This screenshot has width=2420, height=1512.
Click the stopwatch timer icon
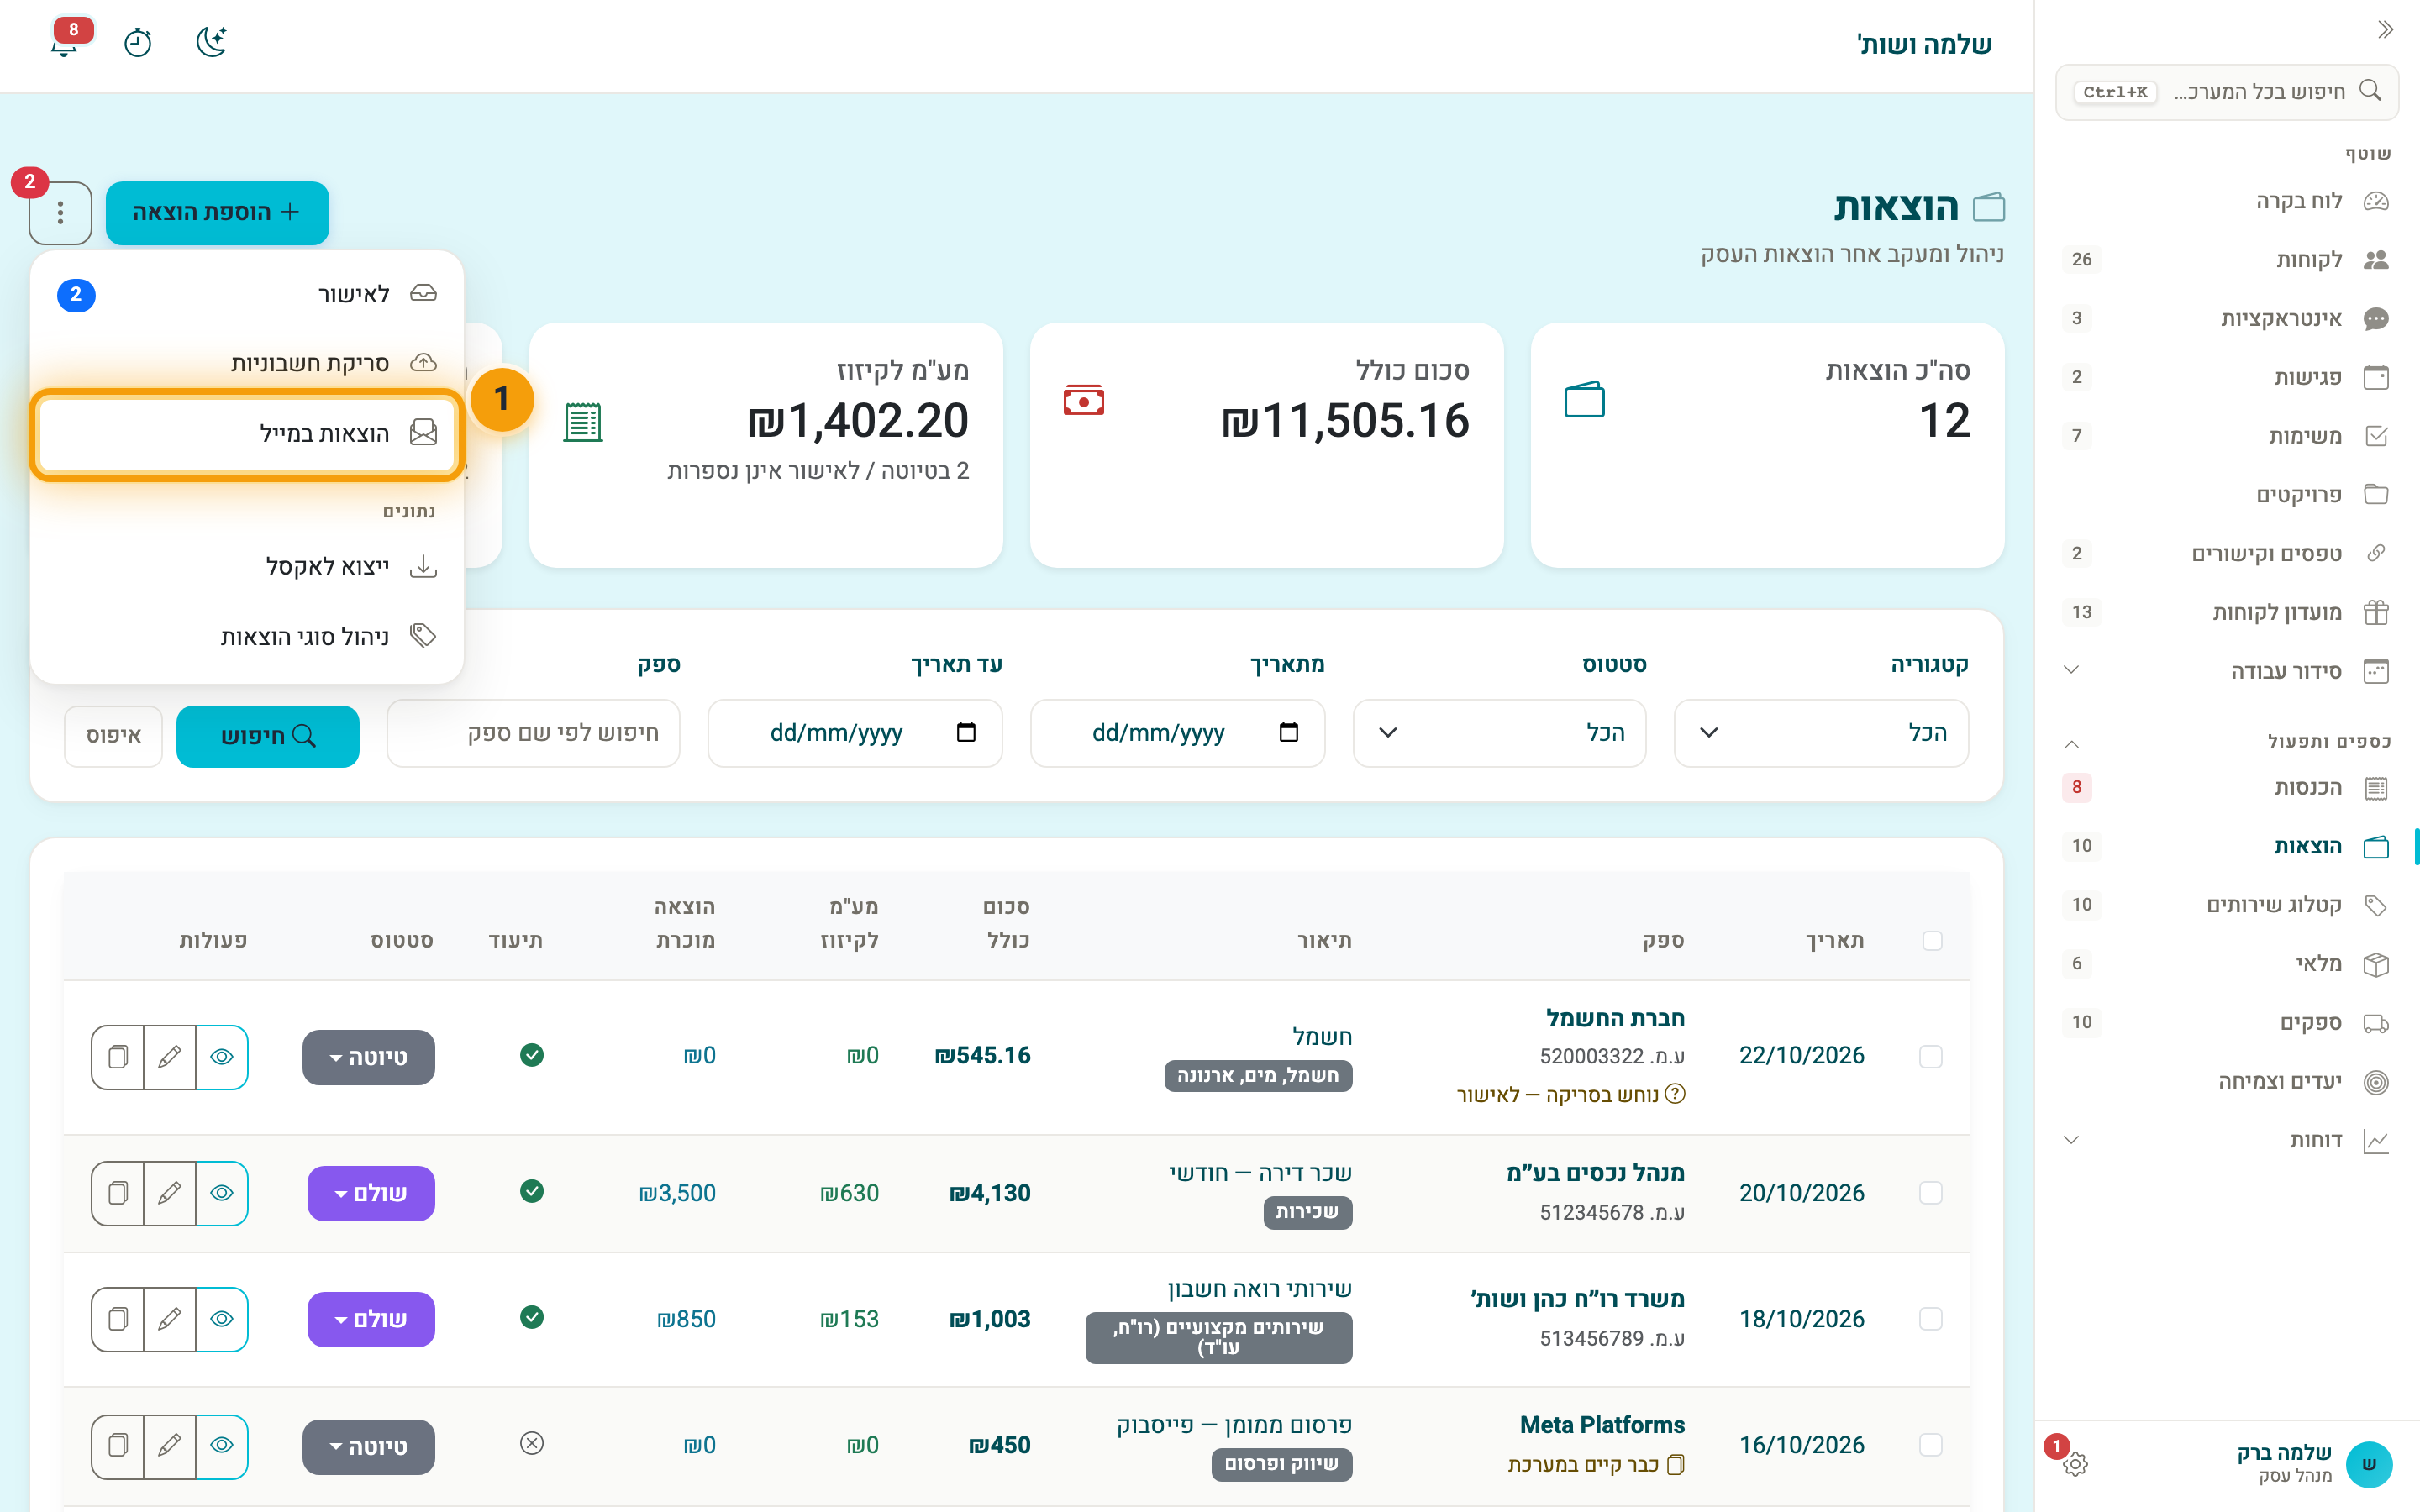pyautogui.click(x=138, y=43)
